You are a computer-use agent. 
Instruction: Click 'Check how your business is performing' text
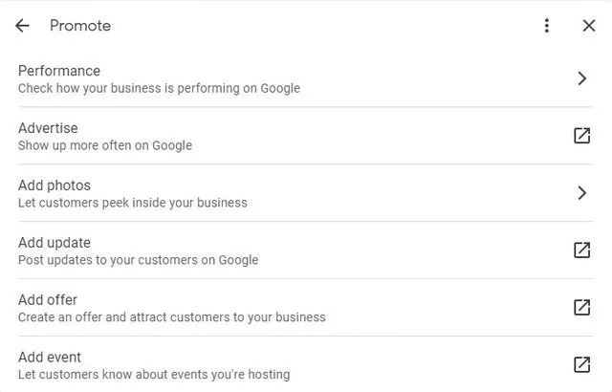[129, 89]
